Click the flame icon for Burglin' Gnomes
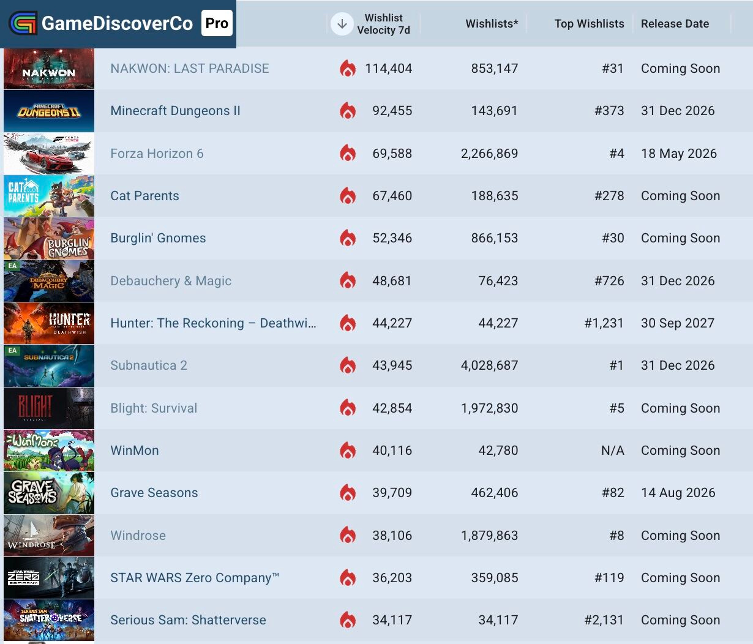 (x=348, y=238)
